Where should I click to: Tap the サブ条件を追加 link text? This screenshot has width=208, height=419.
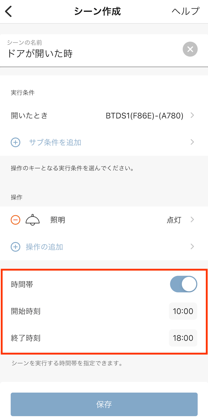pos(55,142)
